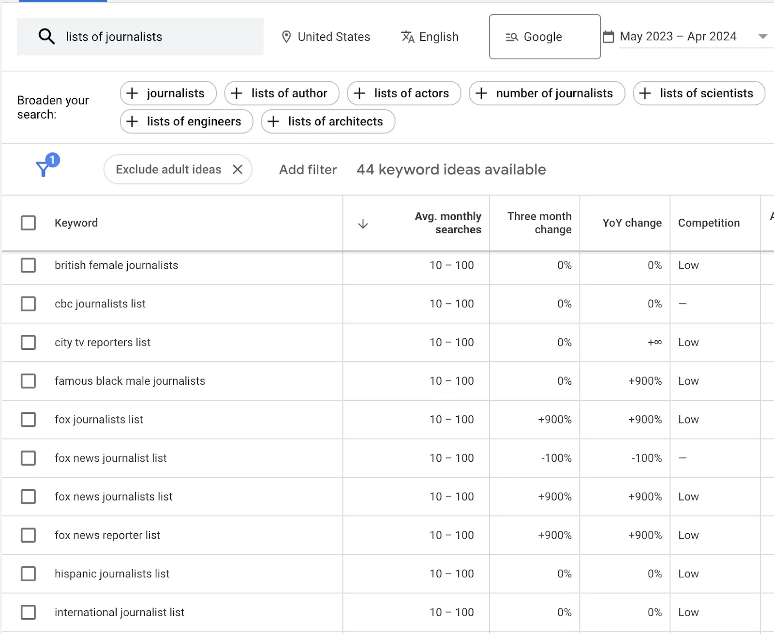The height and width of the screenshot is (634, 774).
Task: Click '44 keyword ideas available' text
Action: [x=451, y=169]
